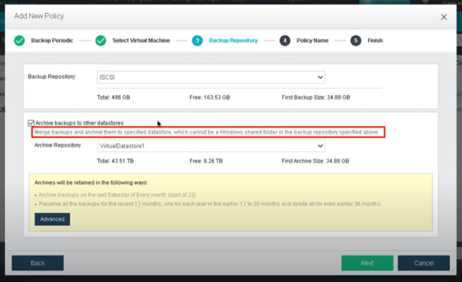This screenshot has width=462, height=282.
Task: Open the Advanced archive settings
Action: [x=52, y=219]
